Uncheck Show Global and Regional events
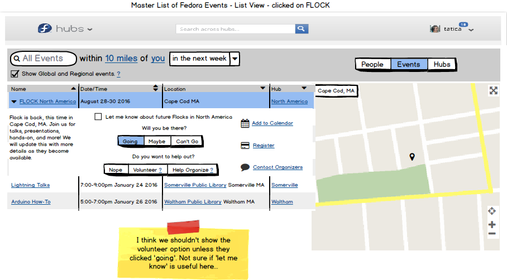507x280 pixels. 15,74
